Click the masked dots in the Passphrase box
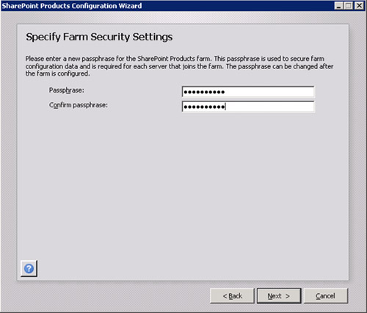 (x=204, y=92)
